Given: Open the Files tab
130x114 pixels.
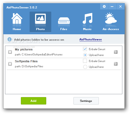Looking at the screenshot, I should (64, 24).
